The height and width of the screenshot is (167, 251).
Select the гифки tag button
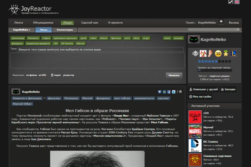pyautogui.click(x=46, y=38)
